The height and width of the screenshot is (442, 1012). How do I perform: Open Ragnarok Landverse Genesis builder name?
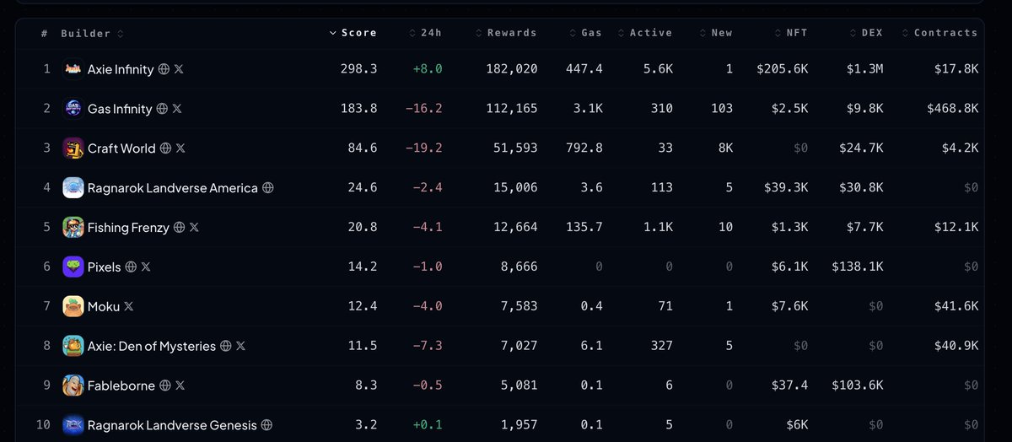click(172, 425)
